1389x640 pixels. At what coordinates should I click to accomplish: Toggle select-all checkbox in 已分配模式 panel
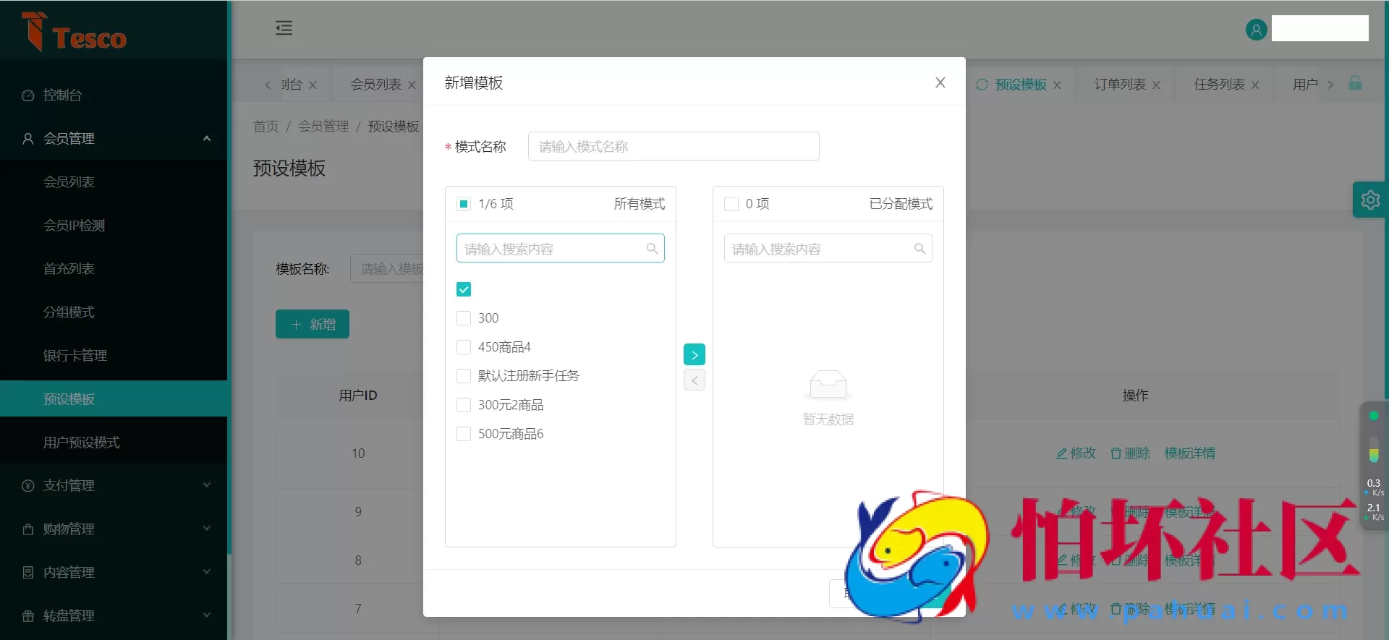[731, 204]
